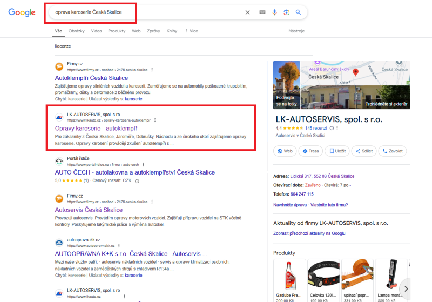Click the Portál řidiče favicon
The height and width of the screenshot is (302, 432).
pyautogui.click(x=59, y=161)
